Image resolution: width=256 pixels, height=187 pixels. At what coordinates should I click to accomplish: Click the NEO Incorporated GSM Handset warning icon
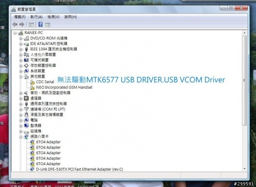pyautogui.click(x=32, y=88)
